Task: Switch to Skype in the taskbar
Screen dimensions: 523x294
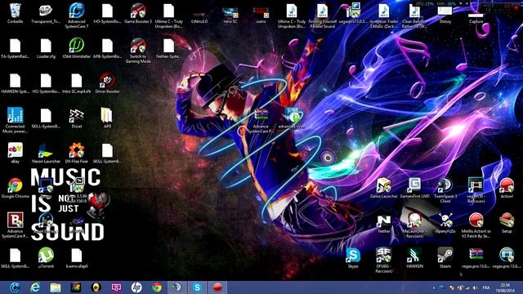Action: point(197,287)
